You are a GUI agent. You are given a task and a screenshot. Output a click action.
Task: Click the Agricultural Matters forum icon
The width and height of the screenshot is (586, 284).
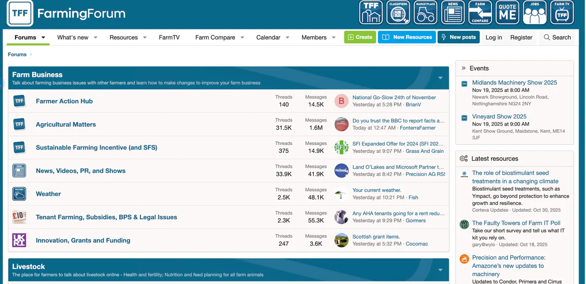click(x=19, y=124)
